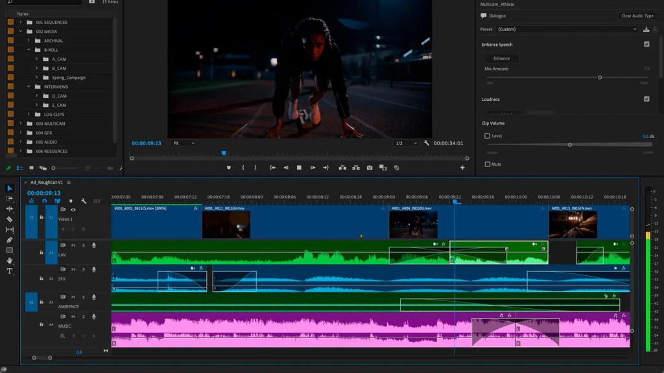The image size is (664, 373).
Task: Uncheck the Loudness checkbox
Action: 646,99
